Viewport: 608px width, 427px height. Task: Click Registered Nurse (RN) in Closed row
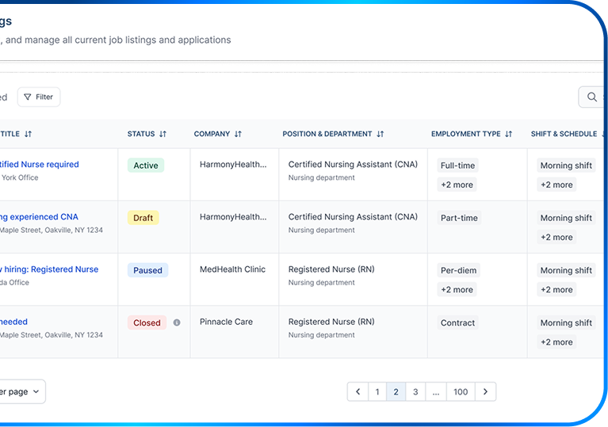click(331, 322)
